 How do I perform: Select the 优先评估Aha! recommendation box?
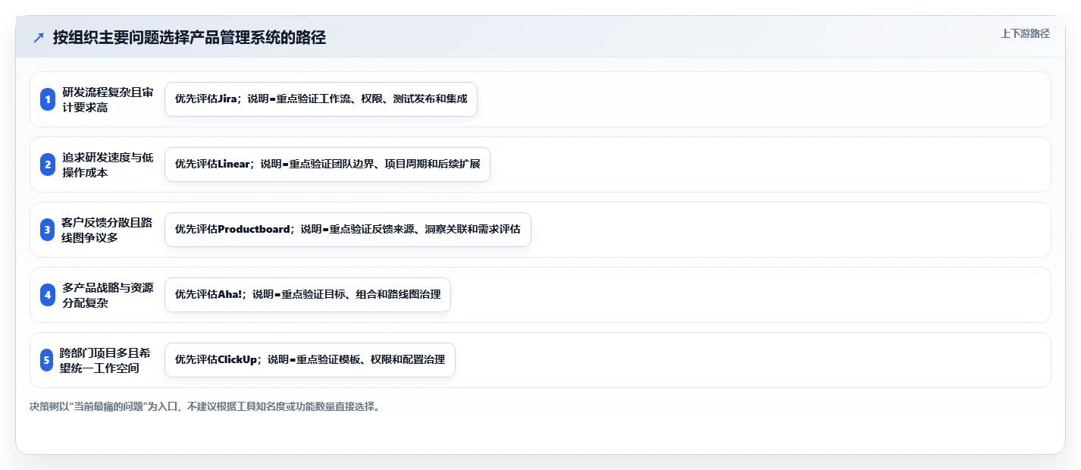click(x=308, y=295)
